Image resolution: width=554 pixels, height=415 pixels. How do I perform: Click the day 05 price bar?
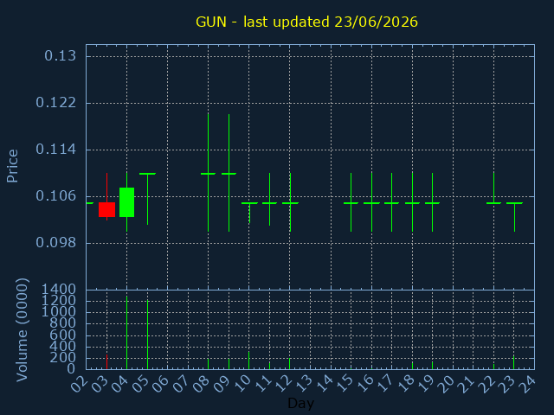coord(148,199)
